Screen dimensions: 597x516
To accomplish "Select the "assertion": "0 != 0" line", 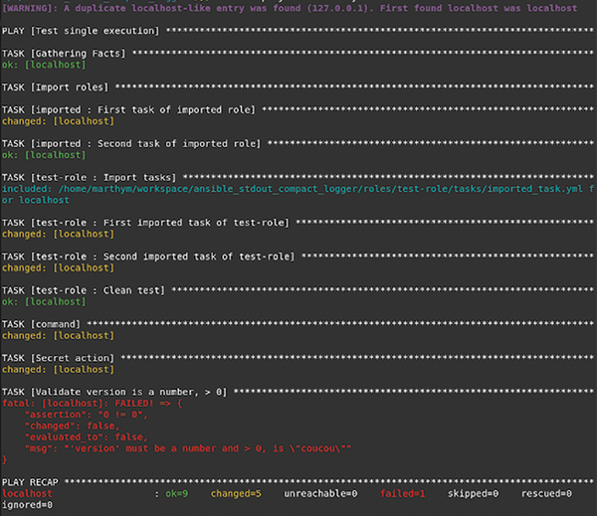I will pyautogui.click(x=90, y=415).
